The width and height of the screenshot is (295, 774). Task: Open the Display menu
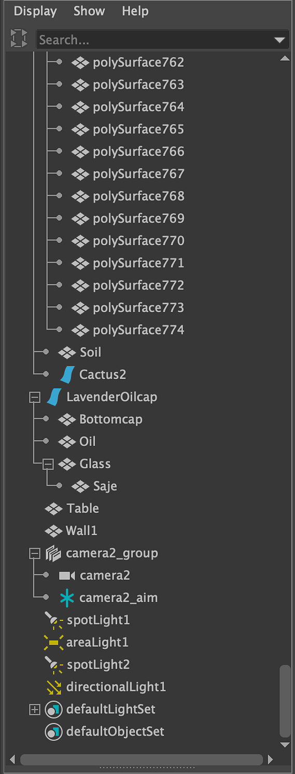tap(35, 11)
